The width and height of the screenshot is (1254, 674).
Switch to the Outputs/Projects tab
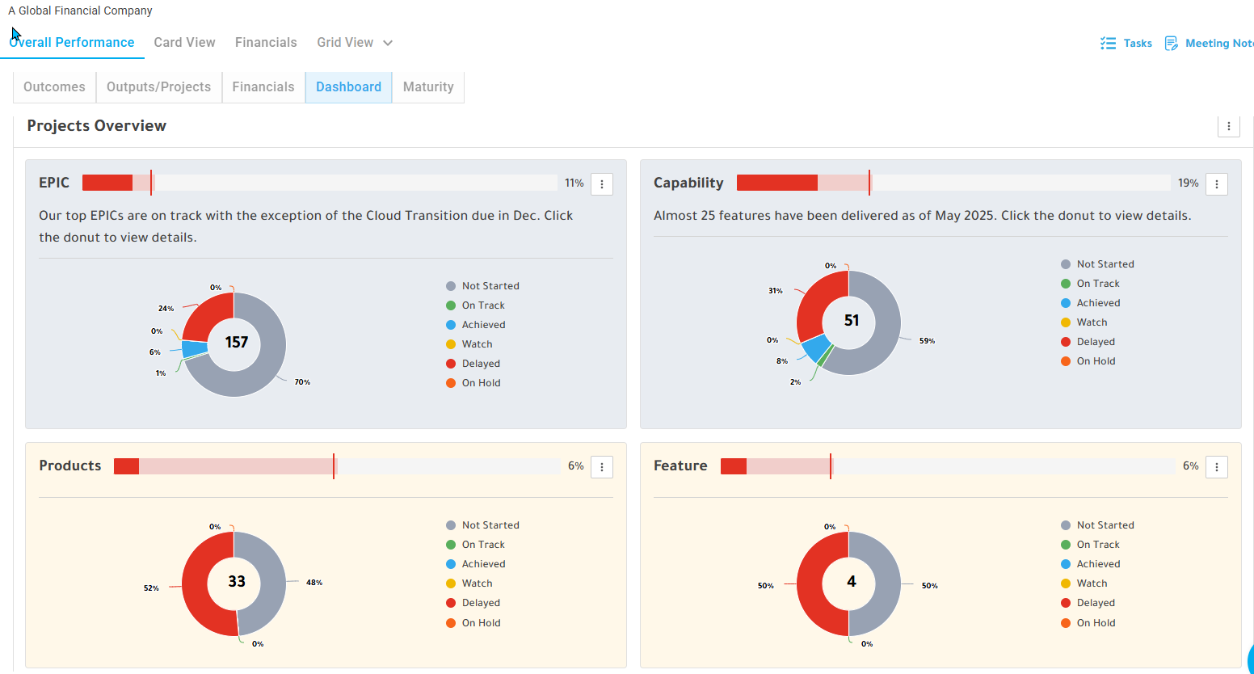pyautogui.click(x=158, y=87)
